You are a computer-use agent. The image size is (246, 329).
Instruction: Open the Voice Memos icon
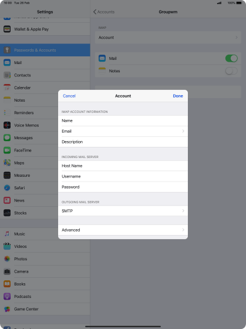point(7,125)
